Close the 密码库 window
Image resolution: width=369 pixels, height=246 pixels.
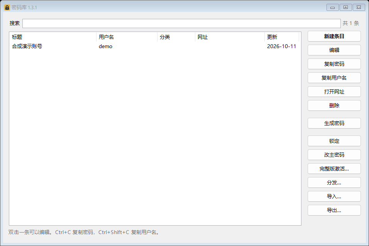359,7
